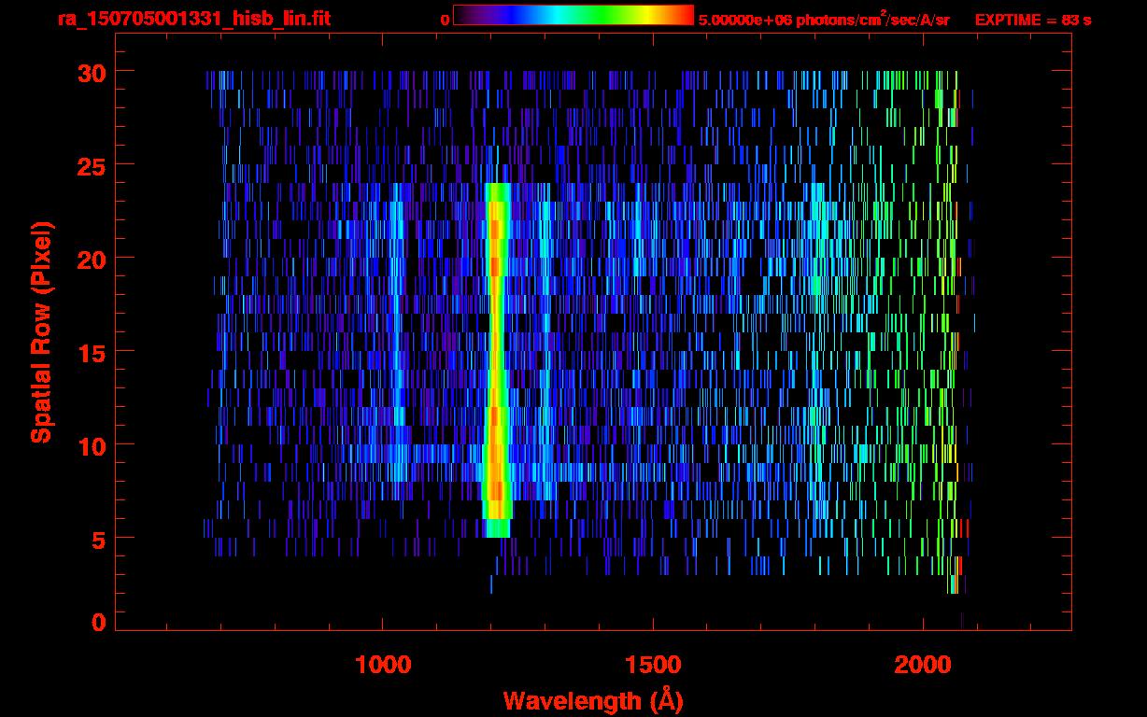Screen dimensions: 1147x717
Task: Click the rainbow intensity color bar
Action: pos(573,16)
